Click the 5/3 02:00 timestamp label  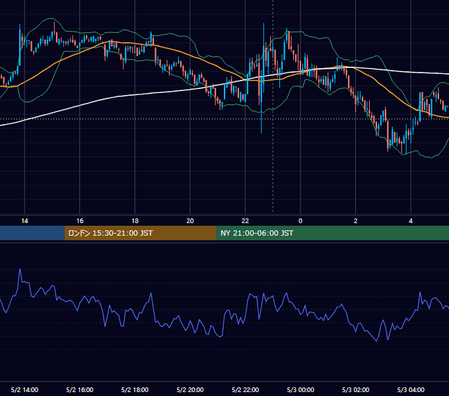356,389
